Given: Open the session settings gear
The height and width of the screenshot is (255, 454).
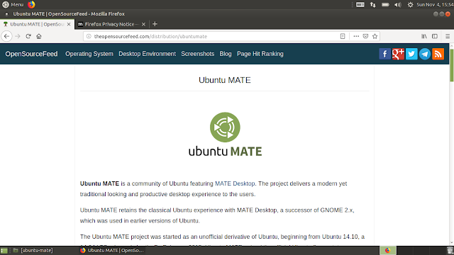Looking at the screenshot, I should [410, 5].
